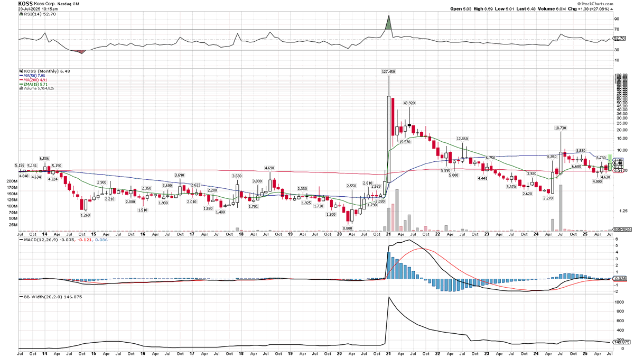Click the 0.800 low price label
Screen dimensions: 634x357
pos(347,228)
